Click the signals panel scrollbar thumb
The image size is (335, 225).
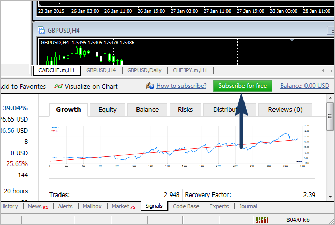coord(330,116)
